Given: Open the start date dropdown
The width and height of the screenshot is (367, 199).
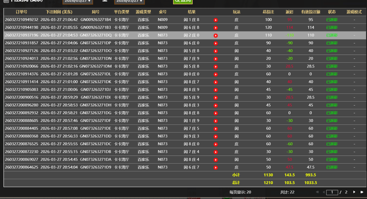Looking at the screenshot, I should [x=78, y=1].
